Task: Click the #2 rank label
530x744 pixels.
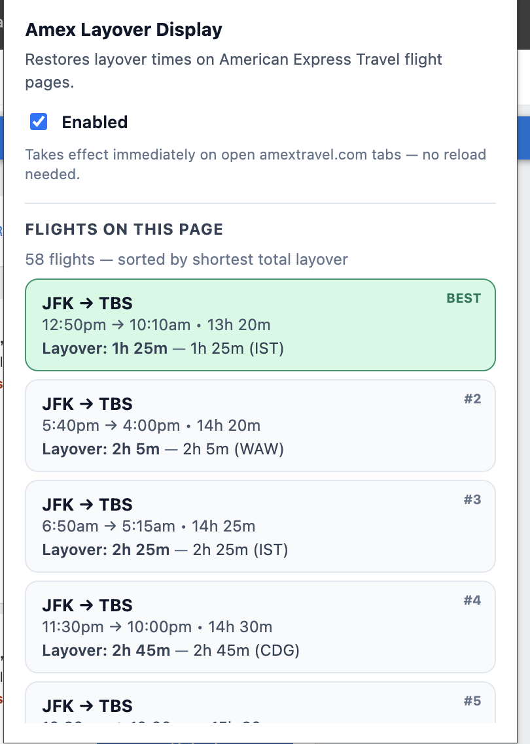Action: tap(474, 398)
